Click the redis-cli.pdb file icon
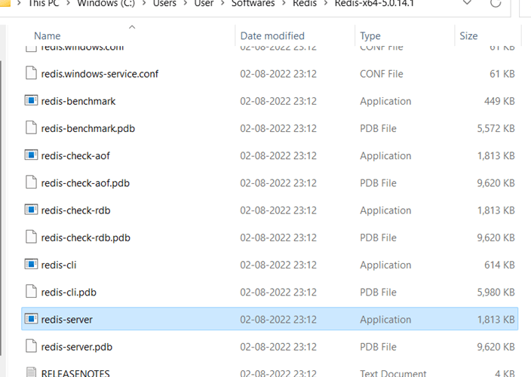Screen dimensions: 531x377 31,291
